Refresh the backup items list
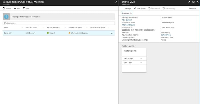Screen dimensions: 200x104 pos(7,9)
